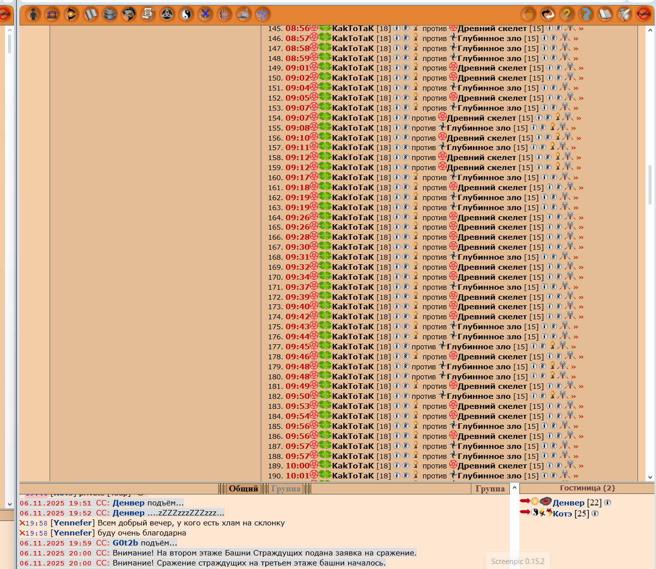Image resolution: width=656 pixels, height=569 pixels.
Task: Click the red Выход exit icon at right
Action: point(643,14)
